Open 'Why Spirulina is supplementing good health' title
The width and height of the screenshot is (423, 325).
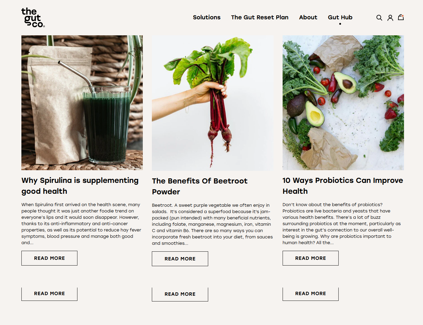coord(80,186)
